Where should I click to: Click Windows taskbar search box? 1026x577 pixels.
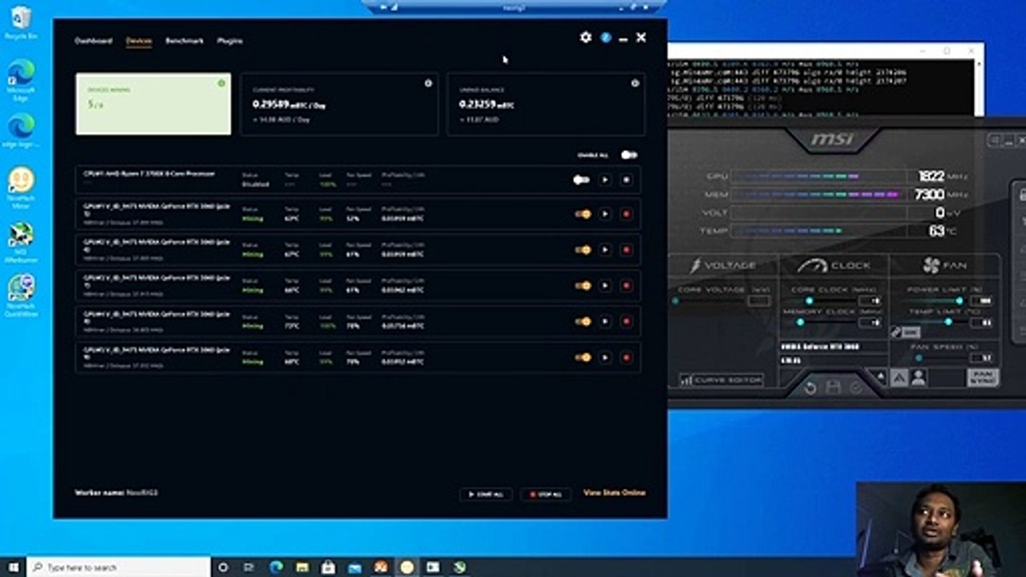click(119, 567)
